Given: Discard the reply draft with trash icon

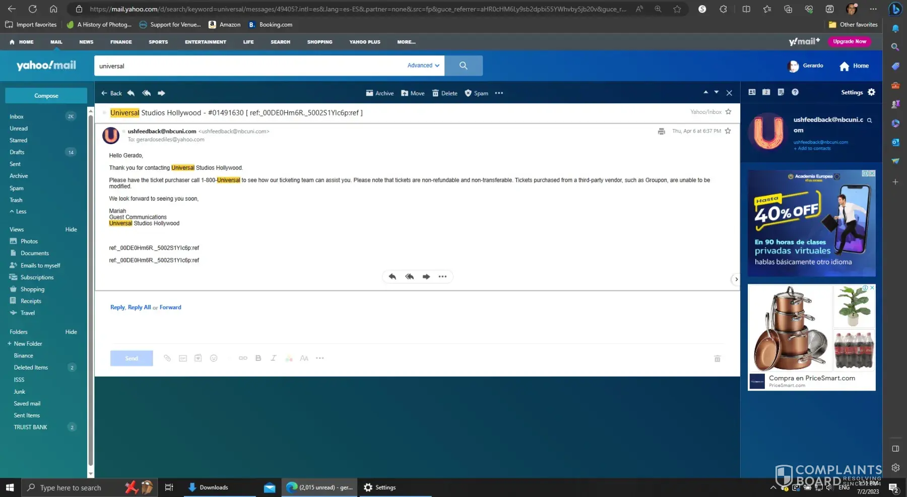Looking at the screenshot, I should [718, 359].
